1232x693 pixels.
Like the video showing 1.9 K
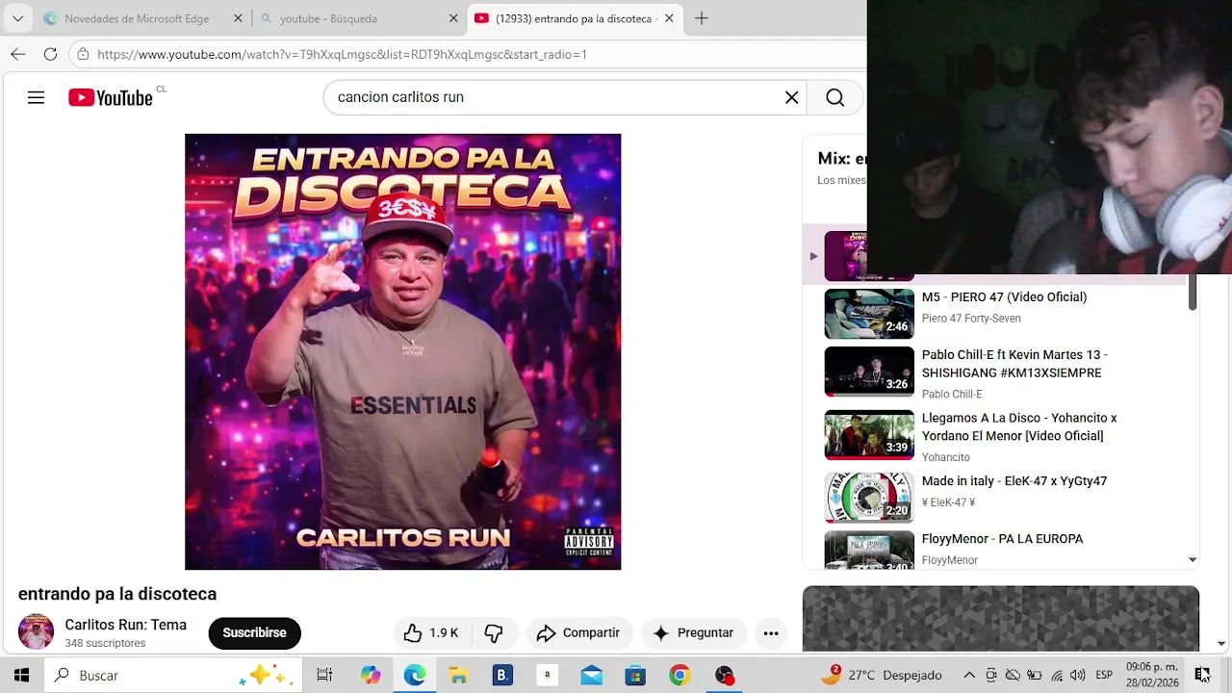(x=430, y=632)
